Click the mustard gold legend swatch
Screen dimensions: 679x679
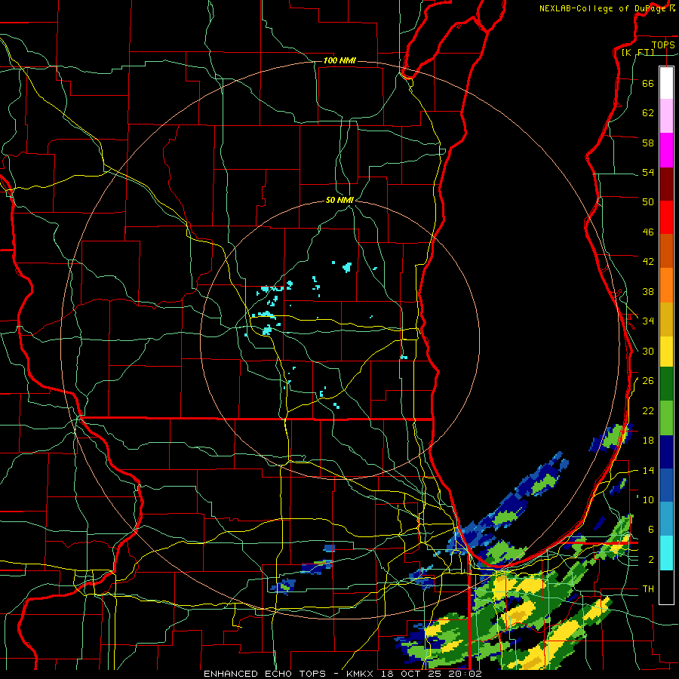666,319
